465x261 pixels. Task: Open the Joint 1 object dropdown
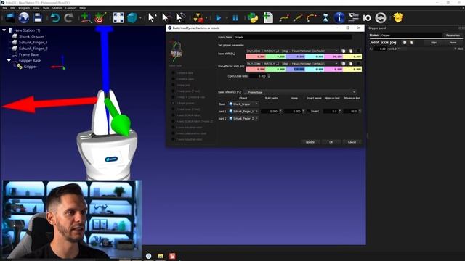[x=243, y=111]
